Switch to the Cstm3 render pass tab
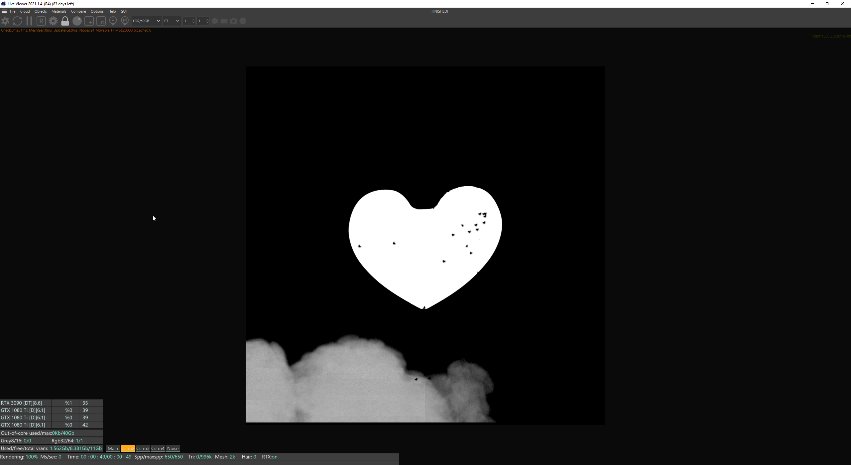Screen dimensions: 851x465 pos(143,449)
